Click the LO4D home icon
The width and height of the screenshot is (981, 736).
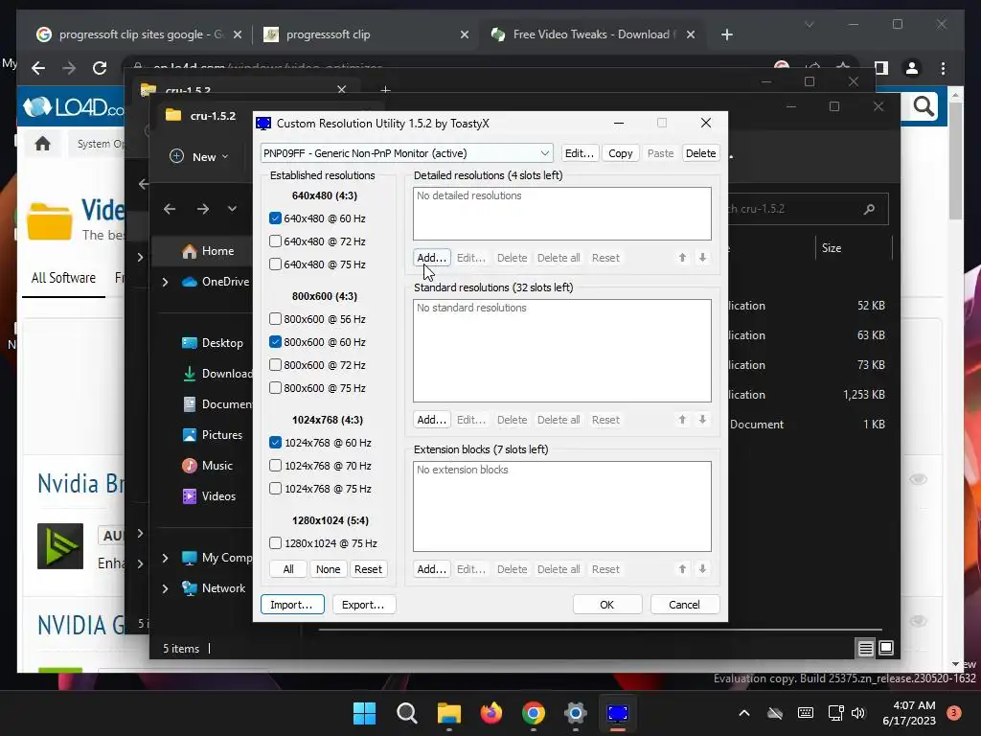click(42, 144)
